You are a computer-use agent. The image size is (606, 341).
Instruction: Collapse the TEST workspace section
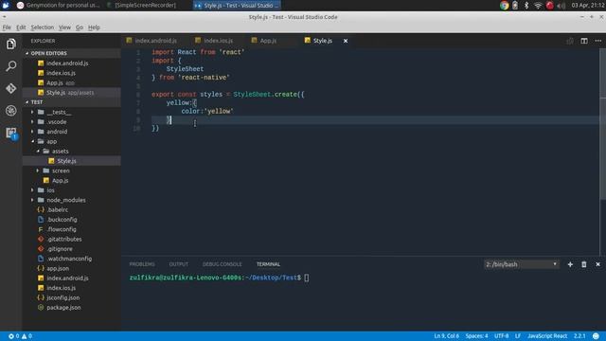tap(37, 102)
